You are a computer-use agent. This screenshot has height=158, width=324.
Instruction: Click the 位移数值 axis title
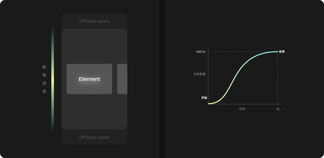click(x=199, y=74)
